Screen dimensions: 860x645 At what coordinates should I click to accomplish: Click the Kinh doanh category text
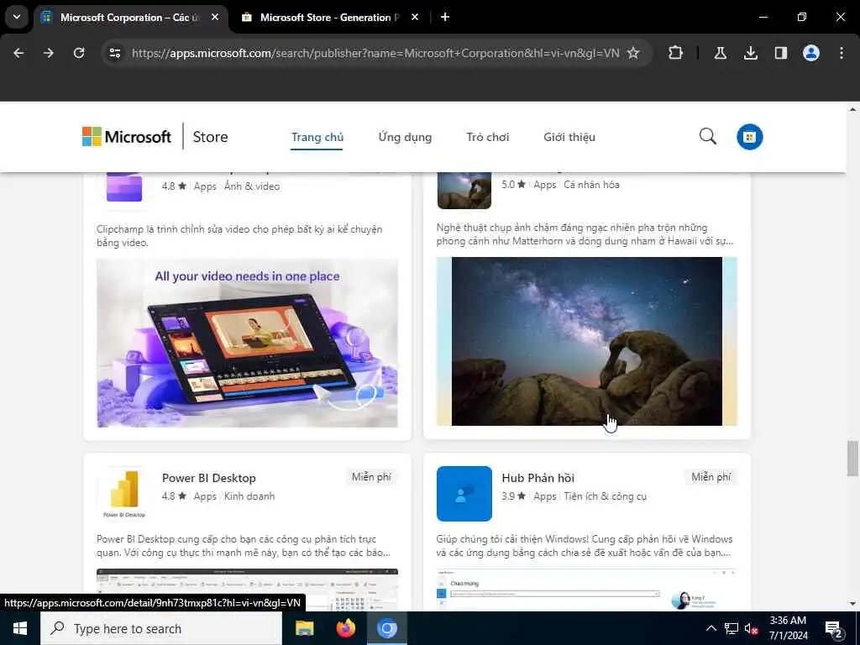tap(249, 496)
